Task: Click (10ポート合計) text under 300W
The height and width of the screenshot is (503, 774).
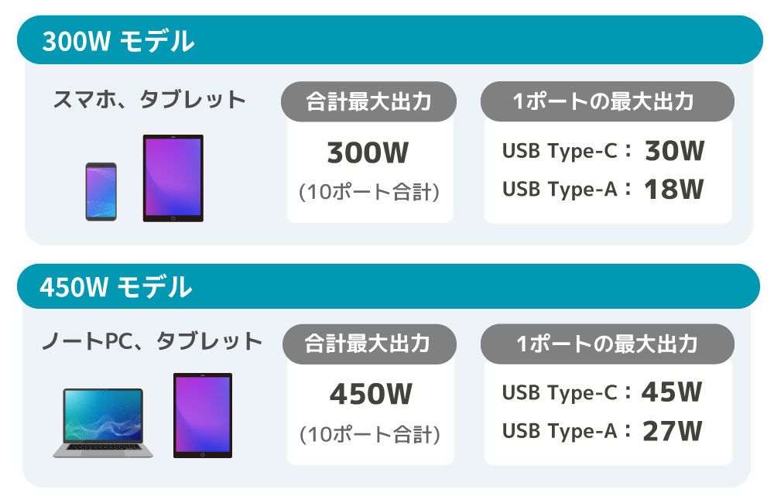Action: (369, 192)
